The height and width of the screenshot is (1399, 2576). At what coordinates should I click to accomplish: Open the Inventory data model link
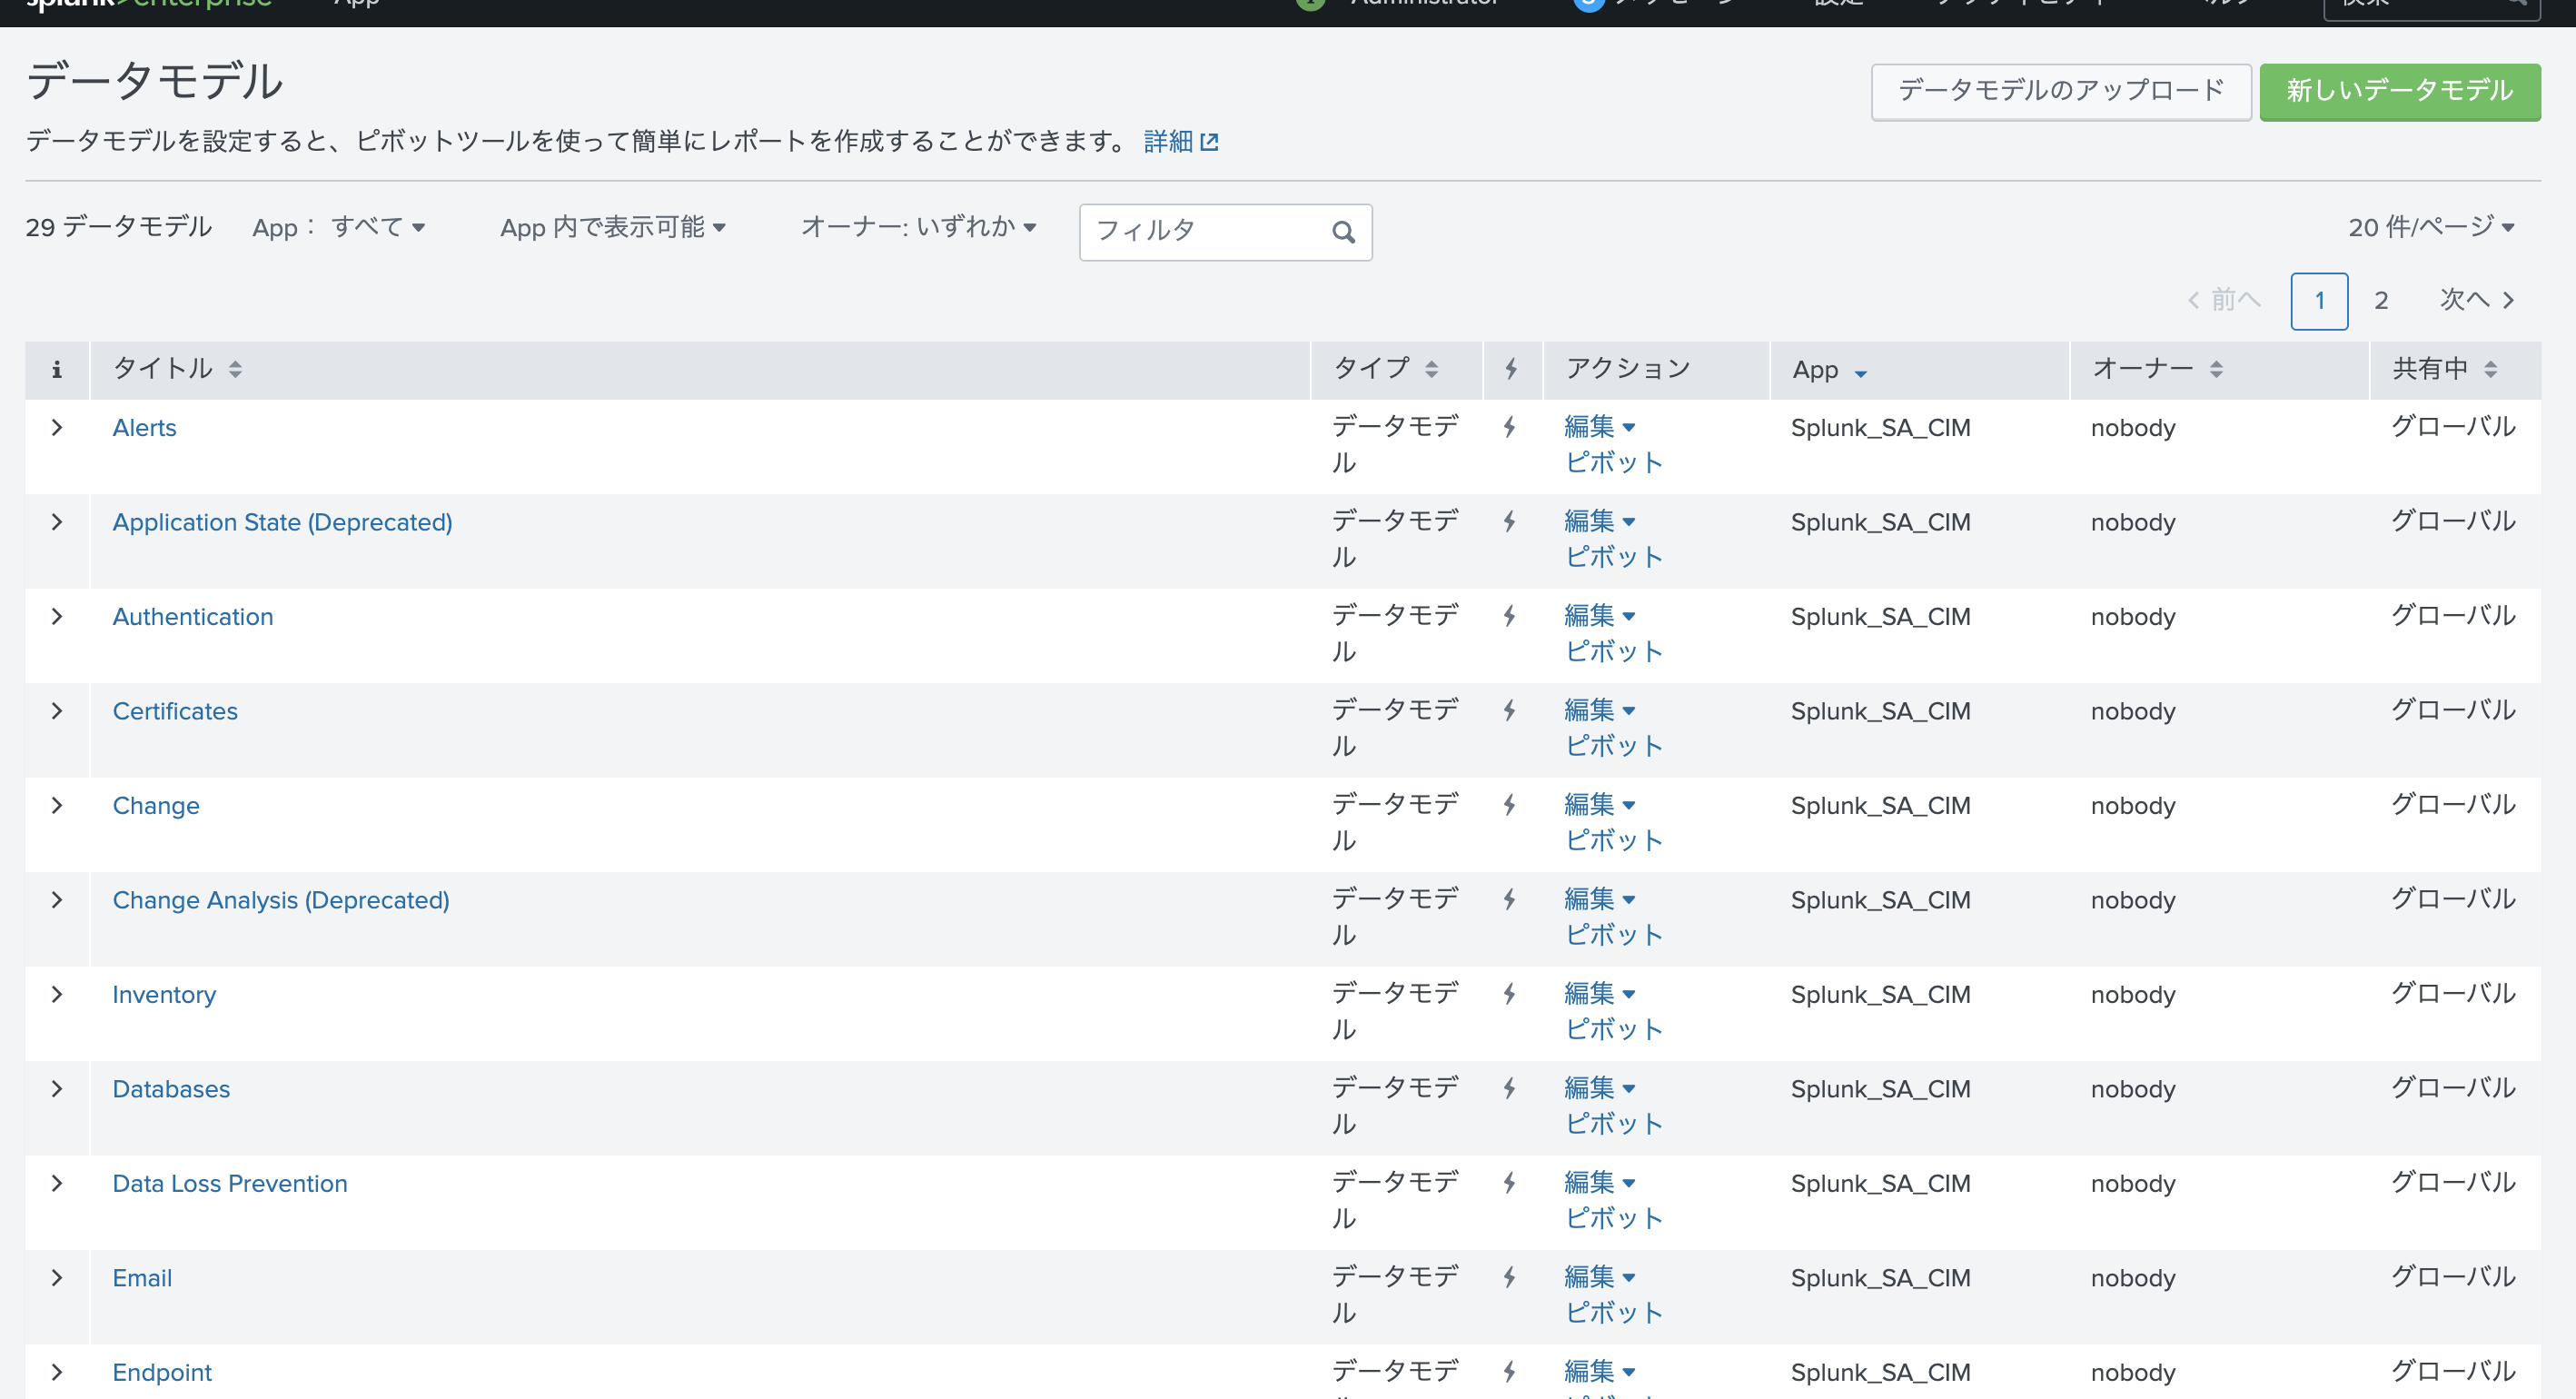pos(164,995)
